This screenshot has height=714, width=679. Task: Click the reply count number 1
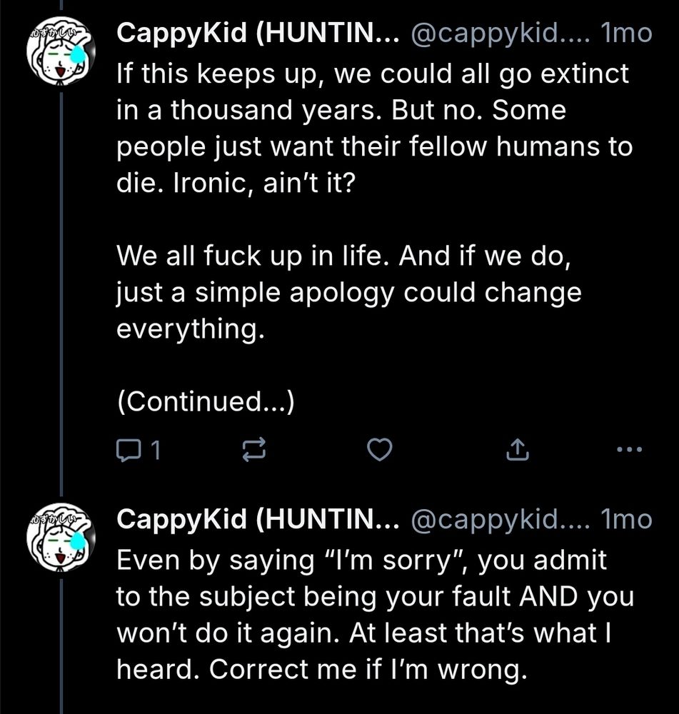click(x=156, y=450)
